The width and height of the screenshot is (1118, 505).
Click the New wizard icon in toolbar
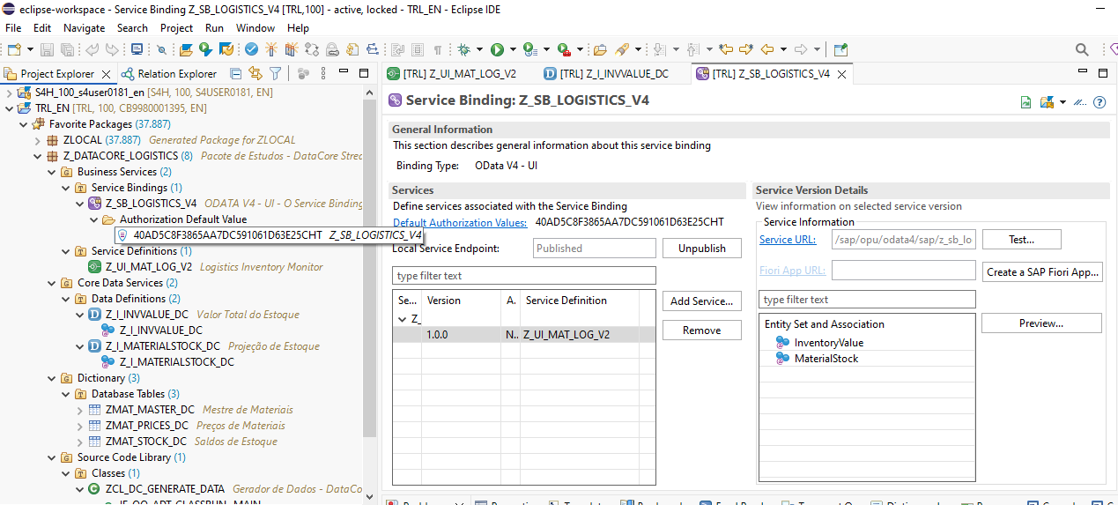click(x=14, y=49)
